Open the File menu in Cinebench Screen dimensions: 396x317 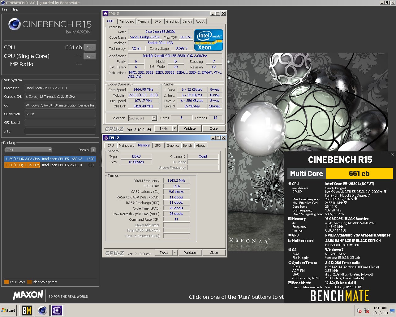(x=5, y=9)
